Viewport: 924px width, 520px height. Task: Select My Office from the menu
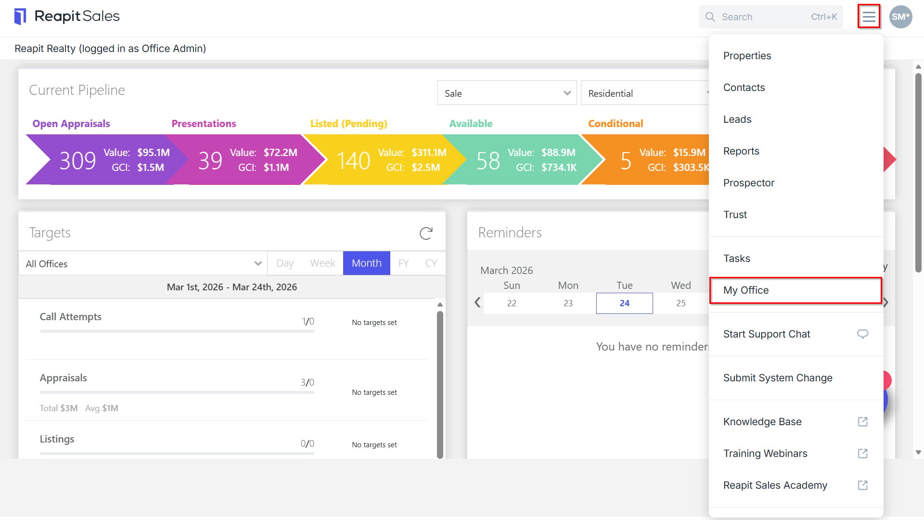796,290
